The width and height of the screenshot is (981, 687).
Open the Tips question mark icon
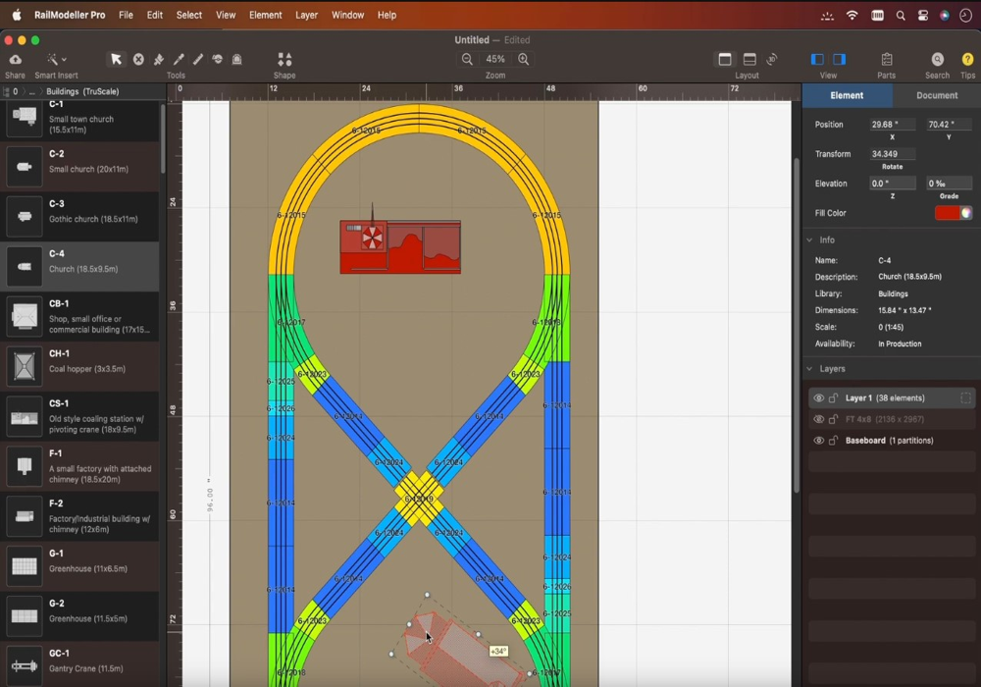point(967,60)
